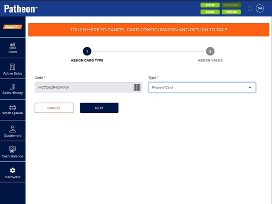Click the barcode scan icon in Code field
272x204 pixels.
click(137, 87)
